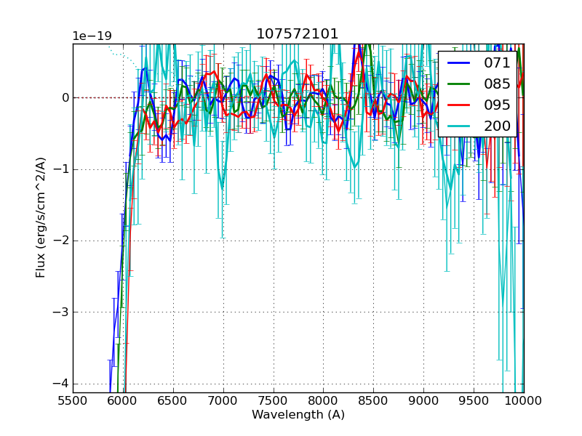582x436 pixels.
Task: Click the blue line swatch in legend
Action: point(458,63)
